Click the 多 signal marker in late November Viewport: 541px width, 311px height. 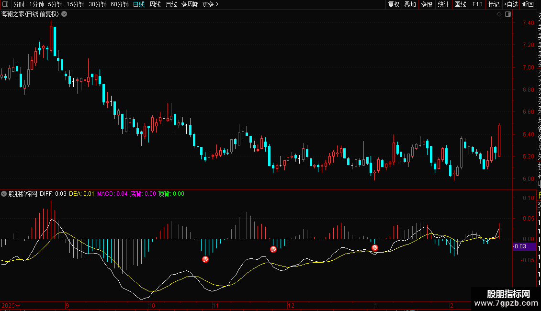273,249
